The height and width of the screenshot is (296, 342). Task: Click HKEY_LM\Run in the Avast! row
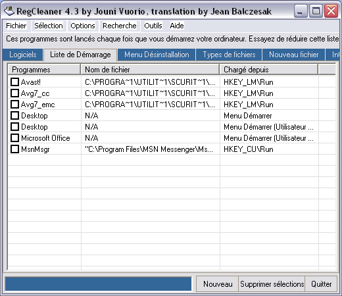click(x=269, y=82)
